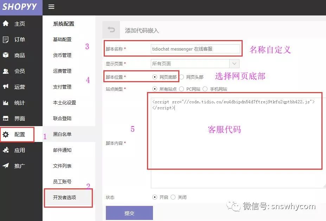
Task: Select the 订单 (Orders) sidebar icon
Action: click(x=5, y=39)
